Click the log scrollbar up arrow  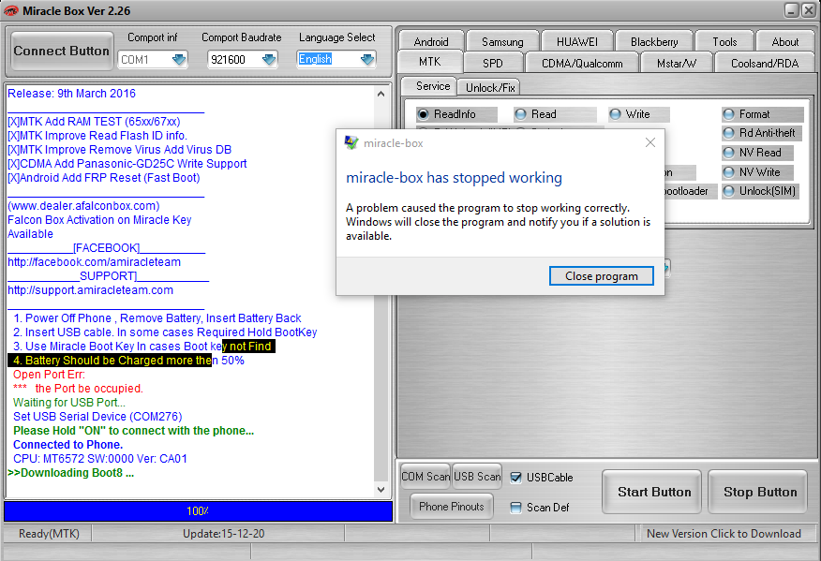381,95
